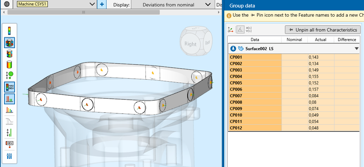Screen dimensions: 364x167
Task: Click the actual value 0,054
Action: click(313, 122)
